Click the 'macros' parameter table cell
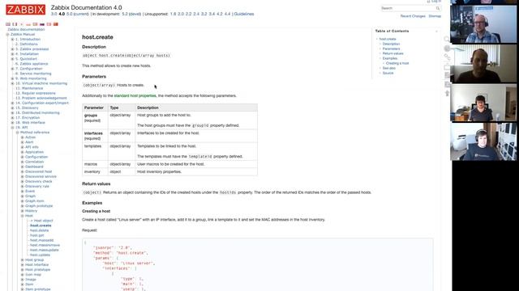519x291 pixels. [95, 164]
